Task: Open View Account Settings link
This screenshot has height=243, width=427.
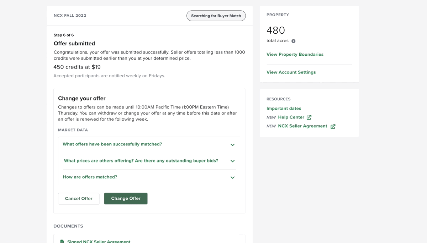Action: click(291, 72)
